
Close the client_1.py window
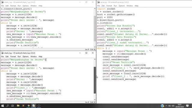pyautogui.click(x=93, y=2)
